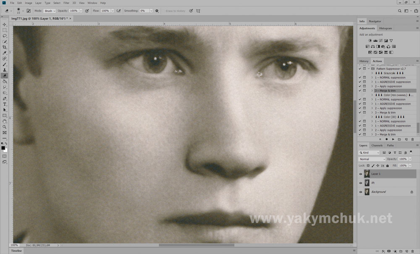Add an Invert adjustment
The width and height of the screenshot is (420, 254).
(370, 52)
